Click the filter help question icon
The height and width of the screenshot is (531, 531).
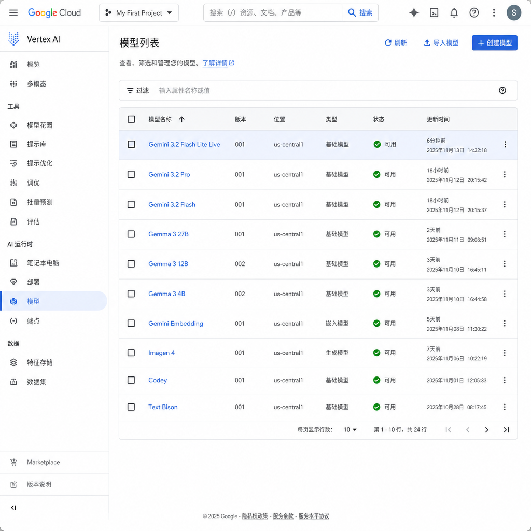click(502, 90)
